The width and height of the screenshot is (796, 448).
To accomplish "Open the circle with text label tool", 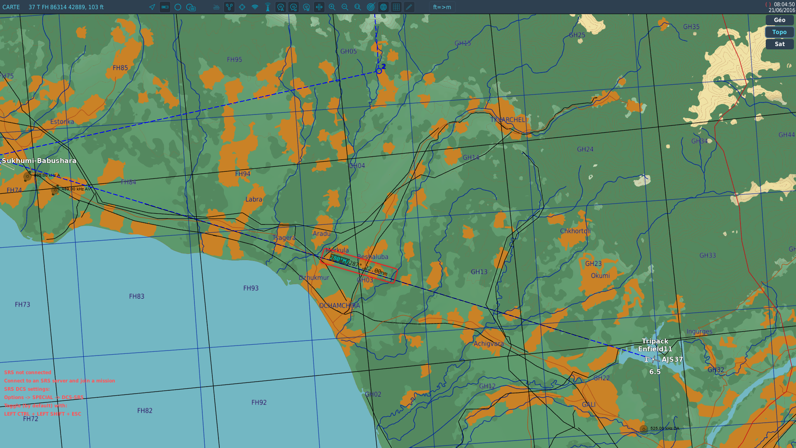I will [x=191, y=7].
